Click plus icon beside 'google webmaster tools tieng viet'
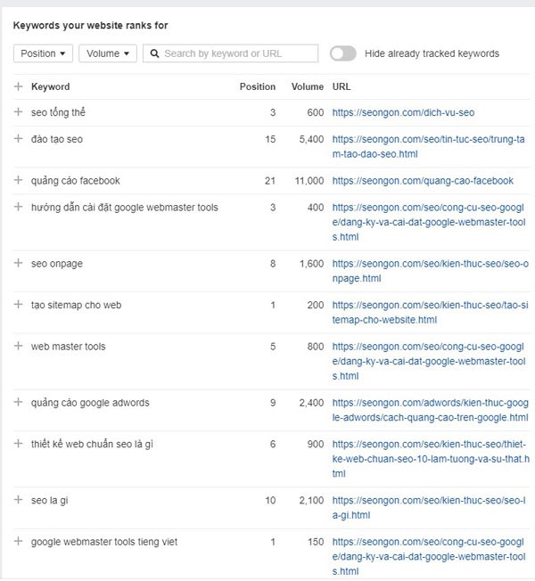 click(x=18, y=542)
